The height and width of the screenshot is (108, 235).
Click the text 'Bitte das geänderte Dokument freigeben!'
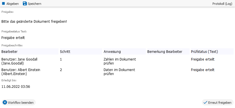tap(34, 22)
